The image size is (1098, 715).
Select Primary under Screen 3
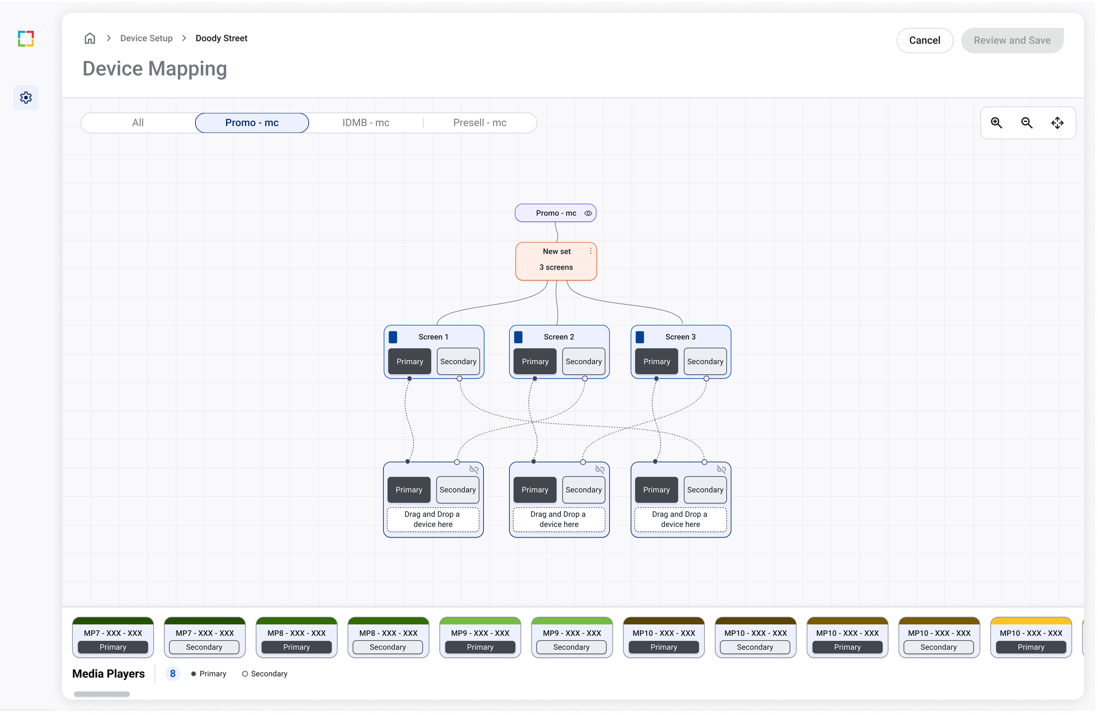(656, 361)
